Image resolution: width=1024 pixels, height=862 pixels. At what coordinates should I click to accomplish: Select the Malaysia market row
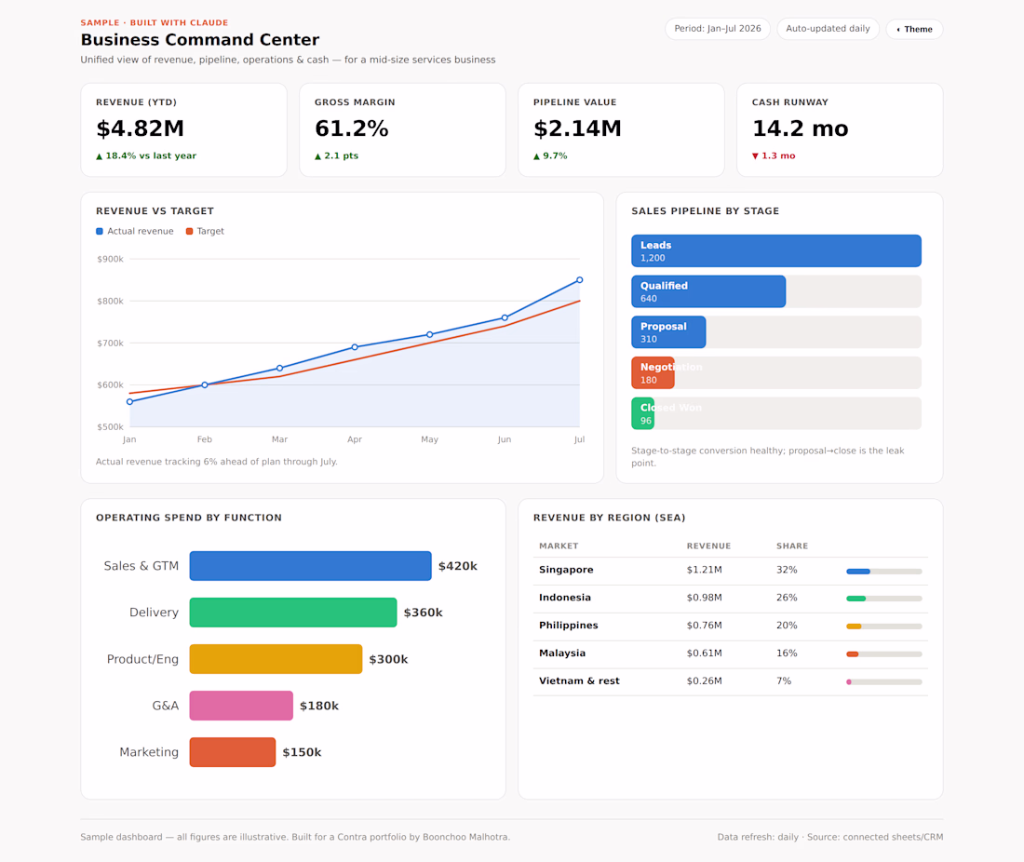coord(730,654)
